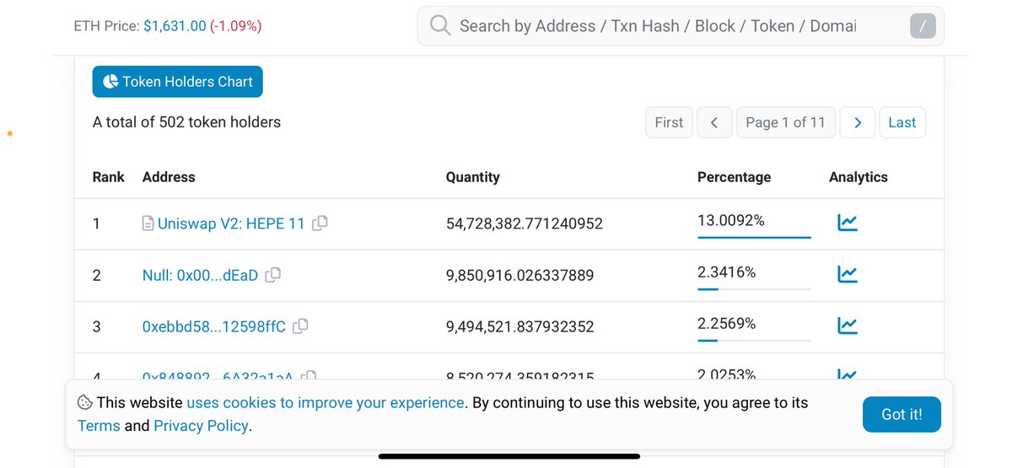Screen dimensions: 1012x468
Task: Go to the previous page arrow
Action: 714,122
